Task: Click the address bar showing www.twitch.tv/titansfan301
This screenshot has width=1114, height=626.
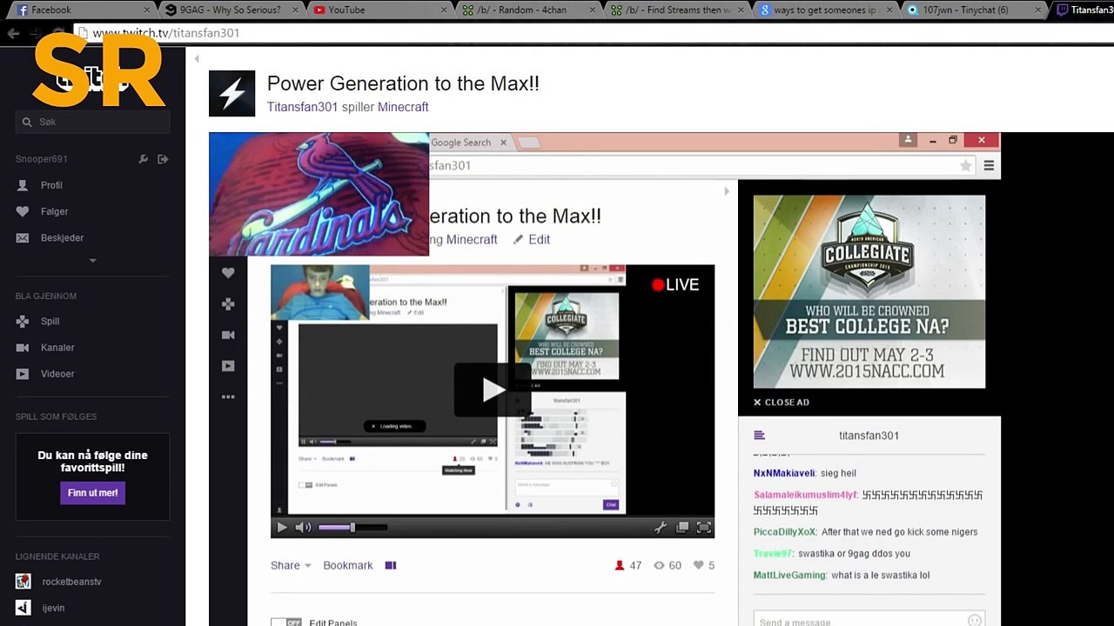Action: [592, 33]
